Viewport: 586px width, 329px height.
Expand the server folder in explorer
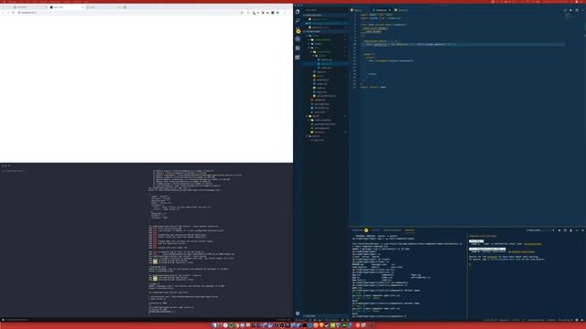pos(325,116)
